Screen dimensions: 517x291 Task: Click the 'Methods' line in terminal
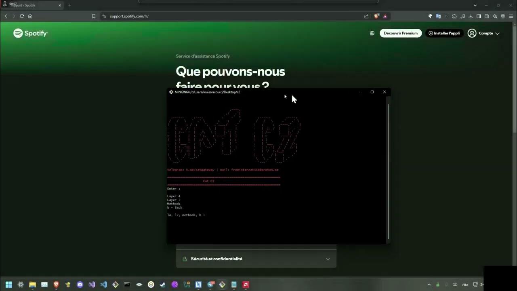(x=174, y=204)
